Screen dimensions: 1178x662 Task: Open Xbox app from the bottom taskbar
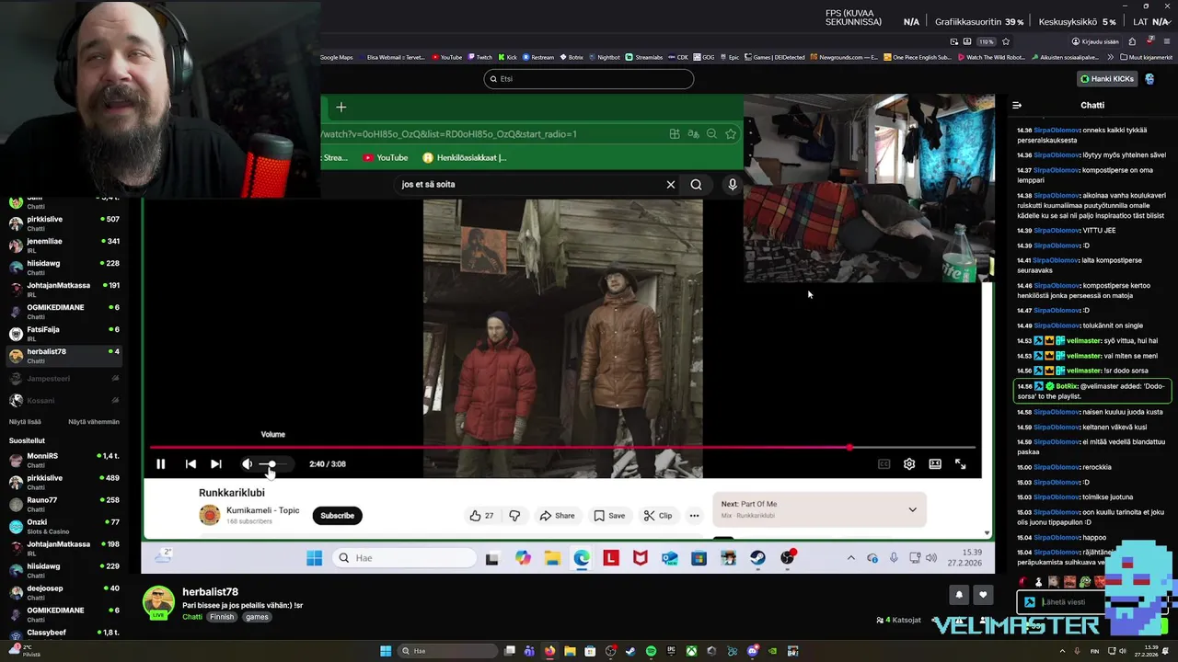tap(691, 651)
